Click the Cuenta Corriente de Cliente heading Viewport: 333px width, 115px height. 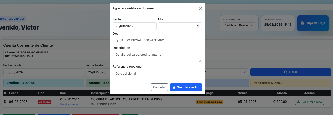[28, 45]
